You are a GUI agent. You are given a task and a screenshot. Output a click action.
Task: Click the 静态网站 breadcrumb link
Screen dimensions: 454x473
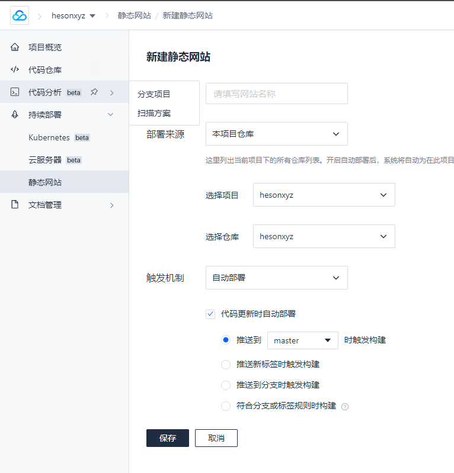(x=135, y=15)
